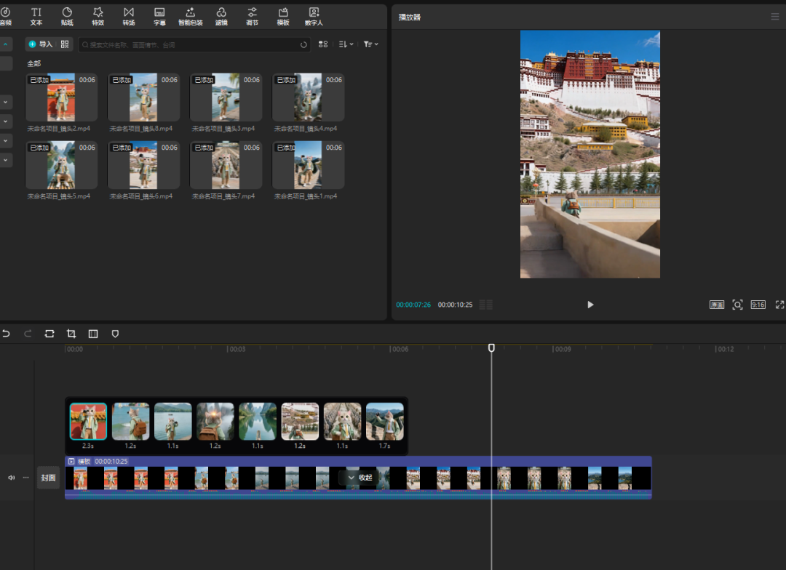786x570 pixels.
Task: Add a marker with the shield-shaped icon
Action: [115, 334]
